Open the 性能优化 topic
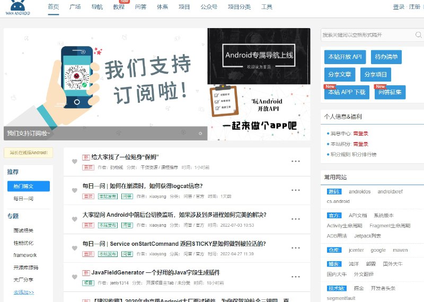 pyautogui.click(x=23, y=243)
